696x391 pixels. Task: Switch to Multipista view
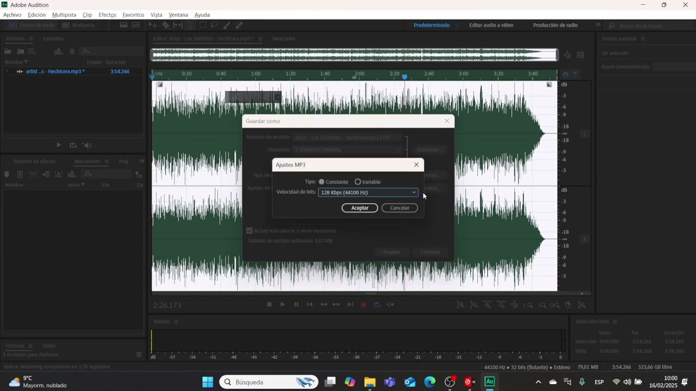click(x=78, y=25)
